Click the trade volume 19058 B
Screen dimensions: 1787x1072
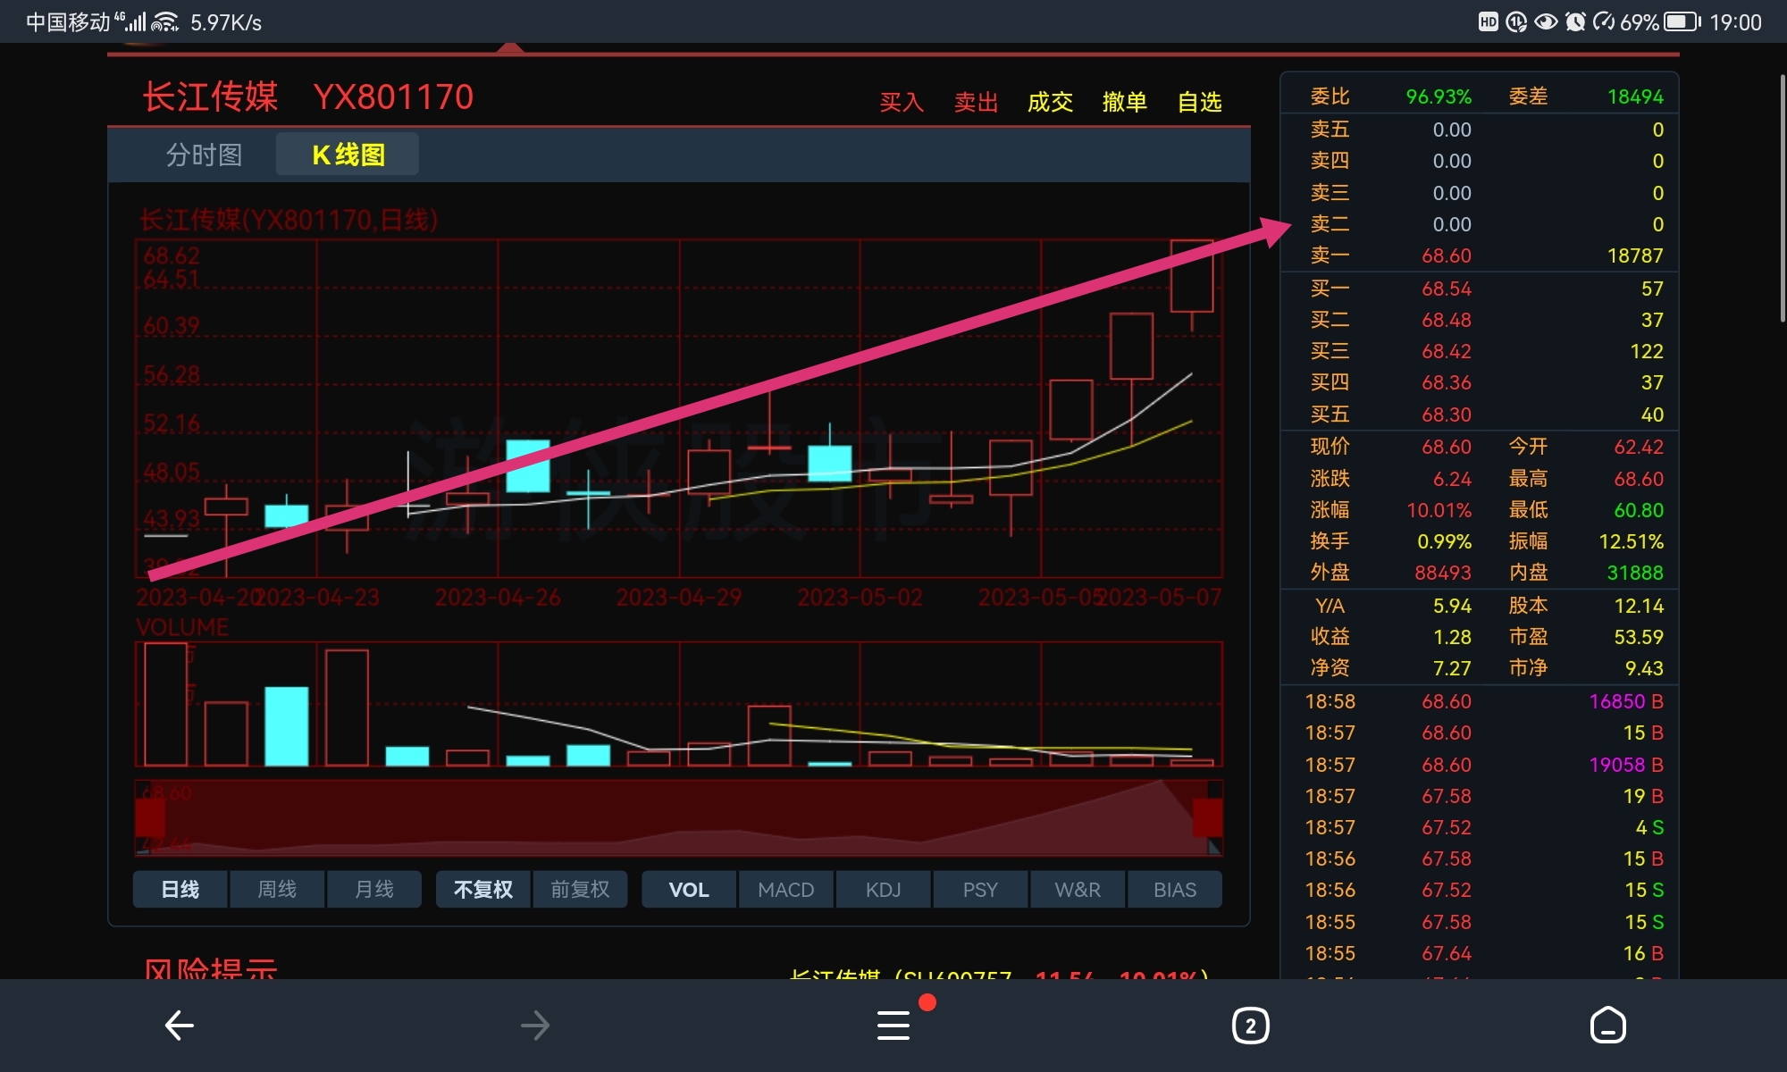(1626, 766)
